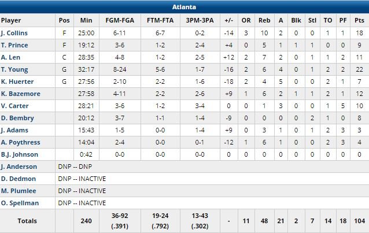Open A. Len player link
The width and height of the screenshot is (369, 233).
11,57
